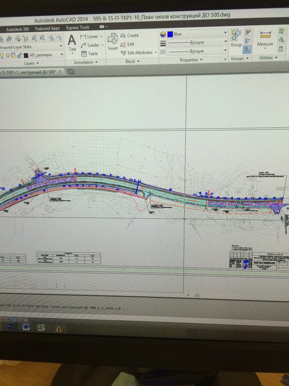The width and height of the screenshot is (289, 386).
Task: Click Create block
Action: [130, 35]
